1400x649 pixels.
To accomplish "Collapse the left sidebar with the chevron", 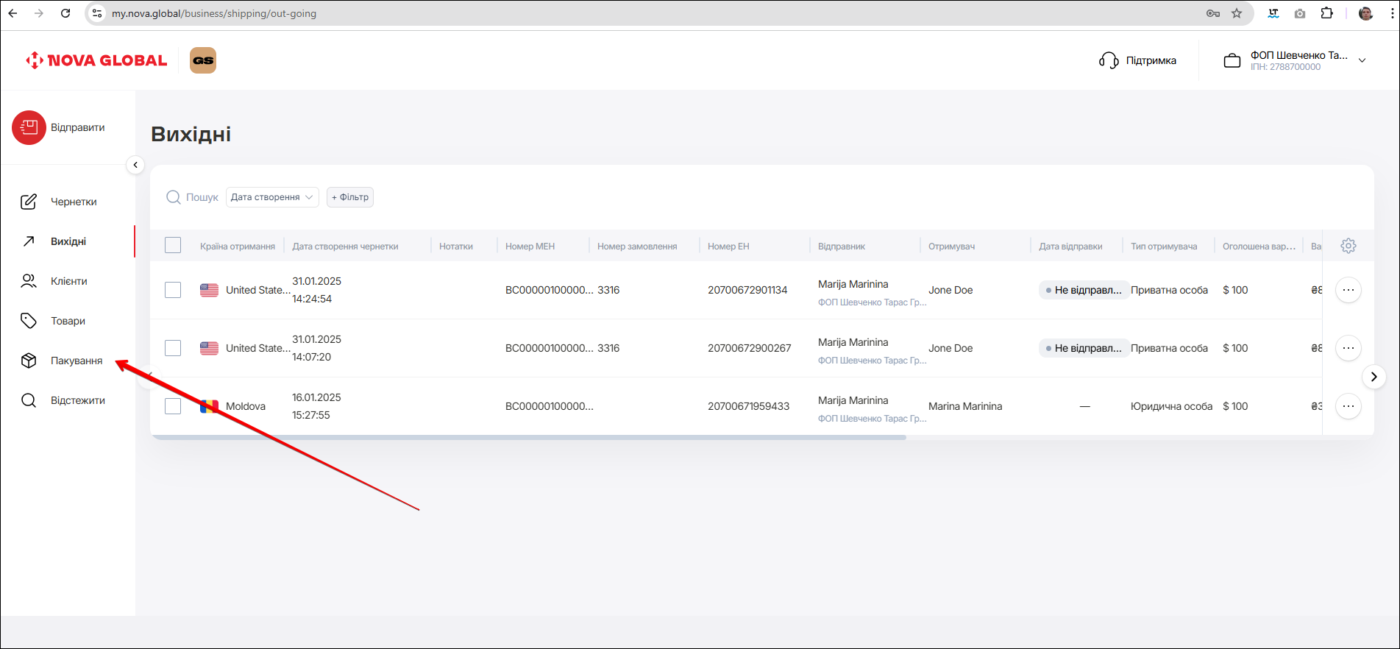I will pyautogui.click(x=135, y=165).
